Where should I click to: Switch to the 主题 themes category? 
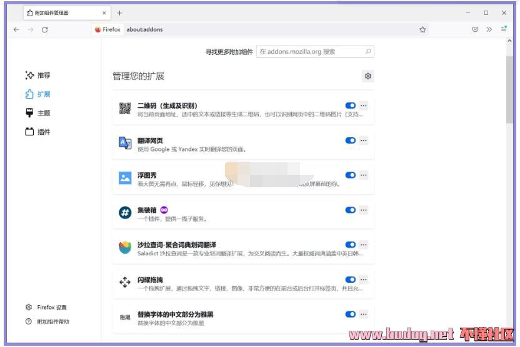click(37, 113)
